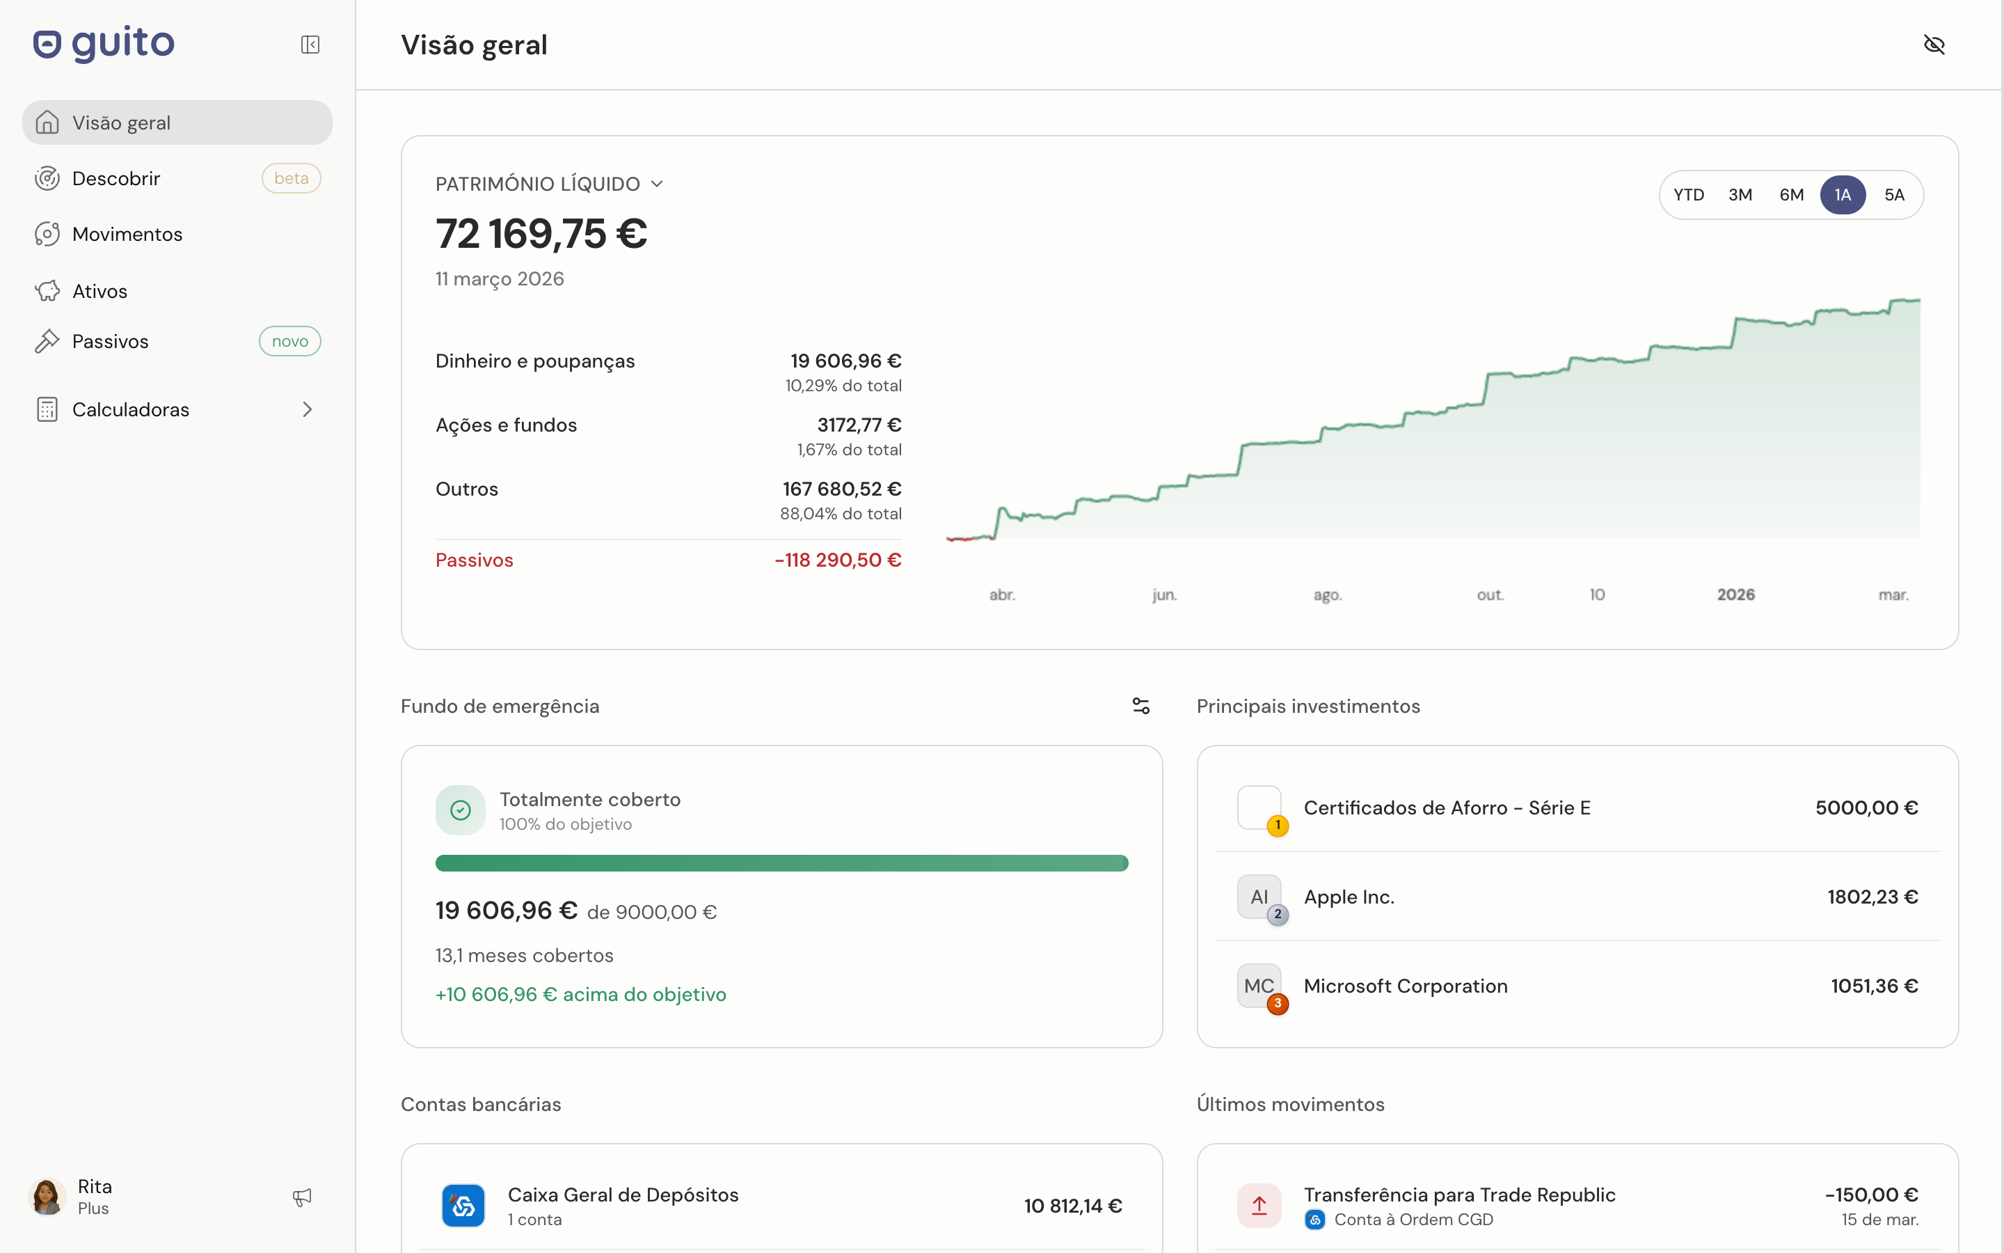Open Caixa Geral de Depósitos bank icon
The width and height of the screenshot is (2004, 1253).
pos(463,1206)
